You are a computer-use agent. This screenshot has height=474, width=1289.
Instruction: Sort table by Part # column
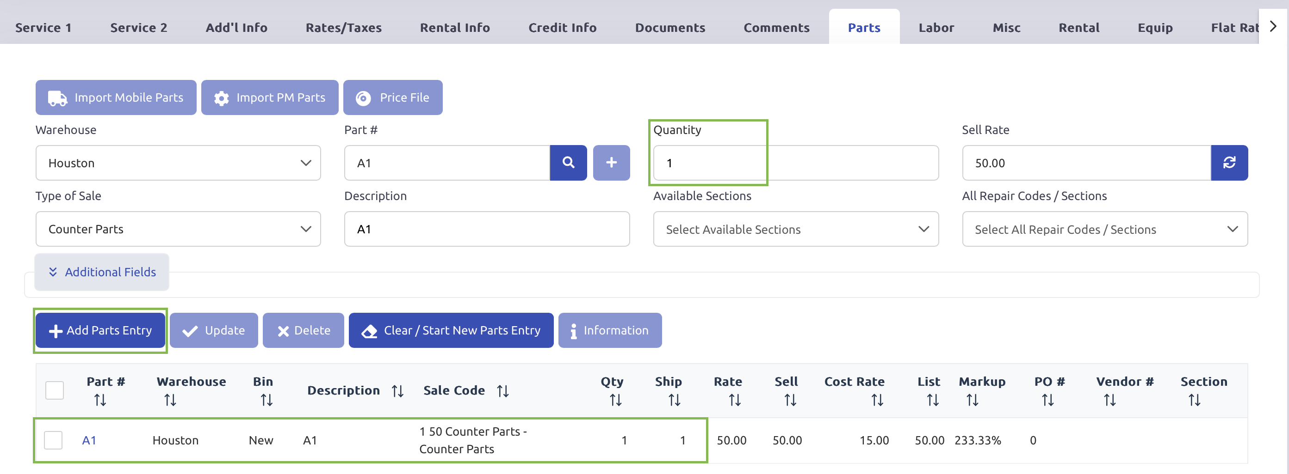pyautogui.click(x=100, y=400)
